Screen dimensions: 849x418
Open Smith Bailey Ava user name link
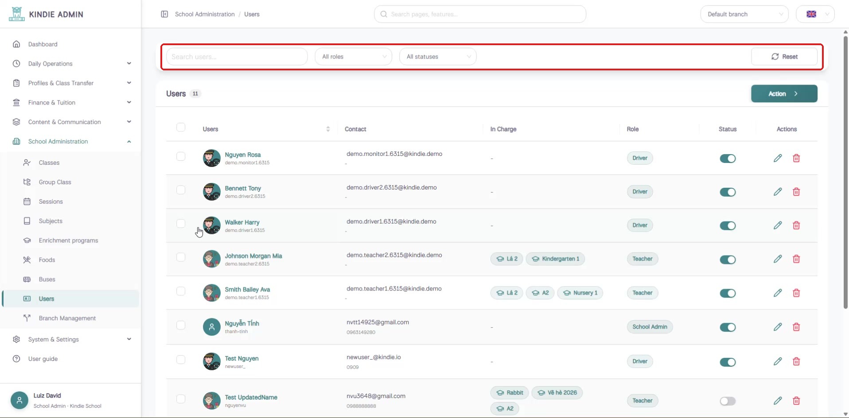click(x=247, y=290)
